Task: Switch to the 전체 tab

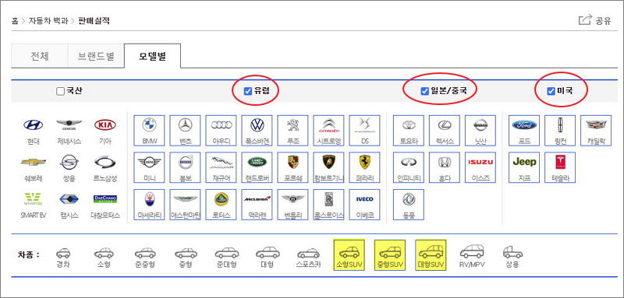Action: [x=40, y=56]
